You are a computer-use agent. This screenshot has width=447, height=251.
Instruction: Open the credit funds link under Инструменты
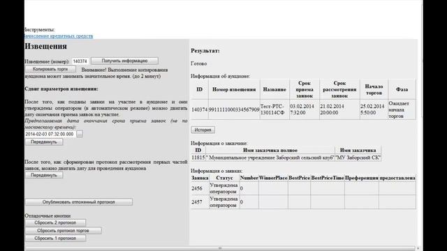click(x=59, y=36)
